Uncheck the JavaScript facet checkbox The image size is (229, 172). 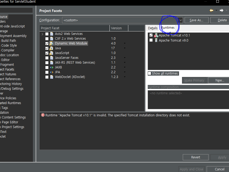47,53
